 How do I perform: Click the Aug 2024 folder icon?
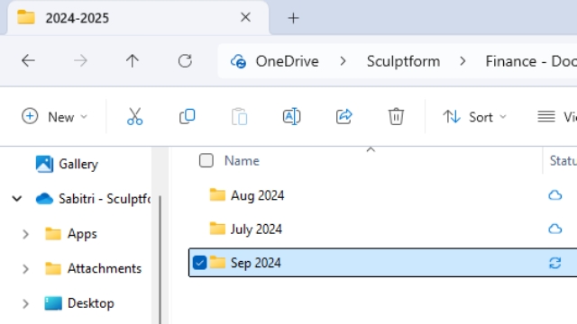217,194
